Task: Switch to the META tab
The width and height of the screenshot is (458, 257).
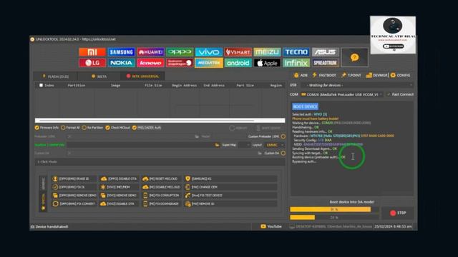Action: point(99,76)
